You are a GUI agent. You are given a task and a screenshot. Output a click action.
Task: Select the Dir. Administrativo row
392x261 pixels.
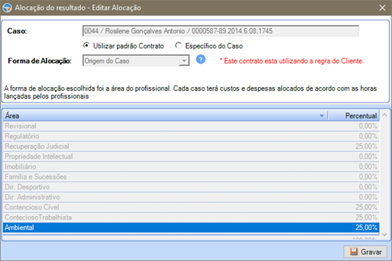click(x=191, y=197)
